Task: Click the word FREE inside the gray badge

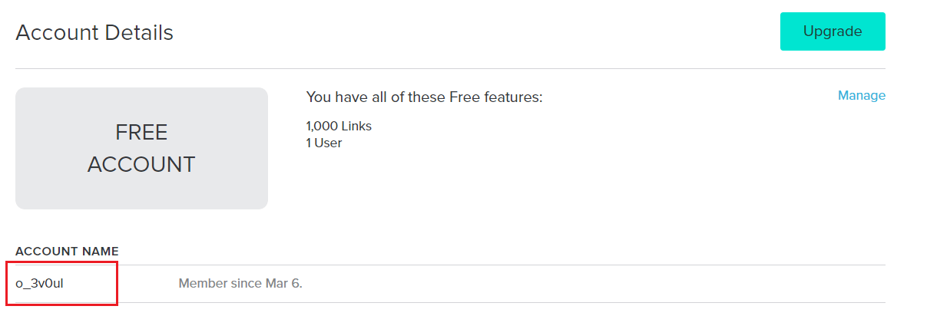Action: (141, 133)
